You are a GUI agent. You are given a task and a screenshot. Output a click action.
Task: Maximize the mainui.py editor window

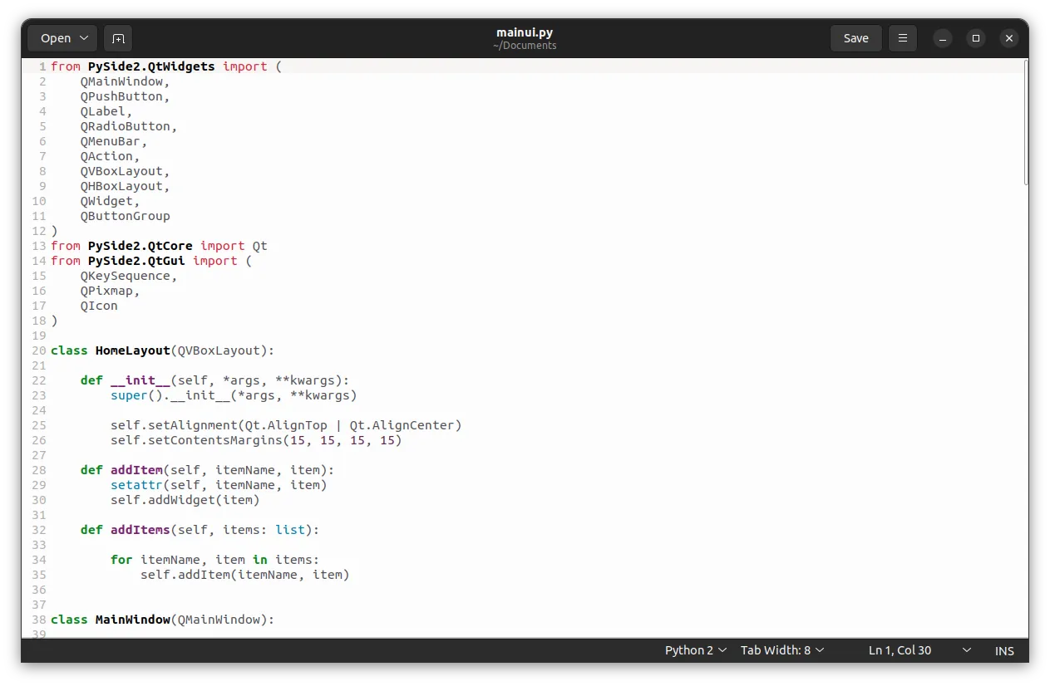click(x=975, y=38)
